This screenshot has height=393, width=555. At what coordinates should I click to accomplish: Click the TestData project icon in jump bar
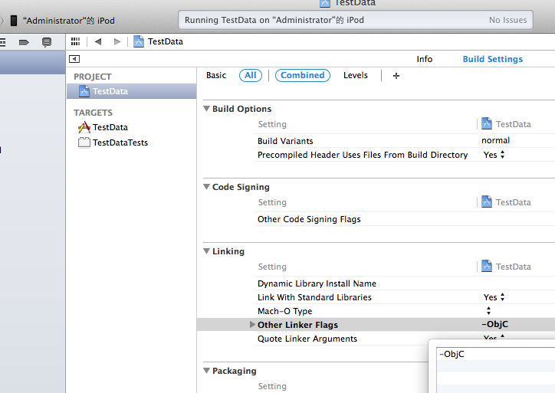pos(139,41)
